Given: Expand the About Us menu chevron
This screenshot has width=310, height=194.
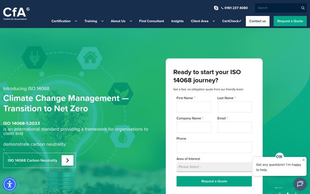Looking at the screenshot, I should click(131, 21).
